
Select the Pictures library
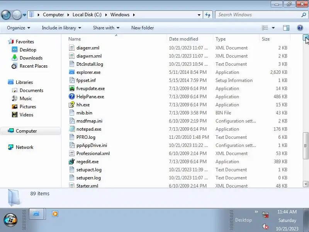point(28,107)
